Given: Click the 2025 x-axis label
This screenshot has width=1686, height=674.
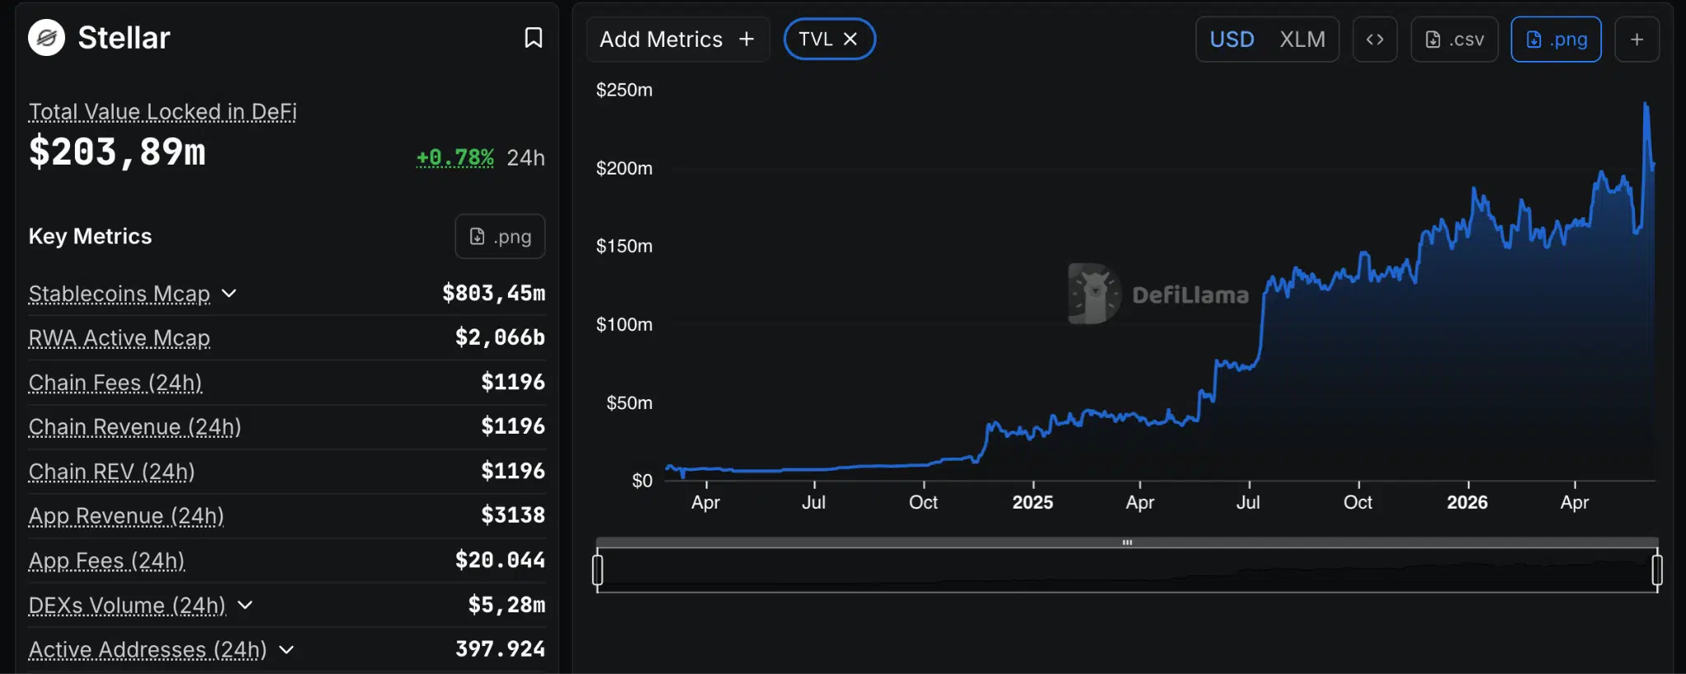Looking at the screenshot, I should click(x=1032, y=502).
